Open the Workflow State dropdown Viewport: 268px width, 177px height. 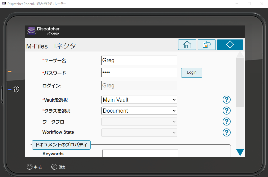point(139,133)
